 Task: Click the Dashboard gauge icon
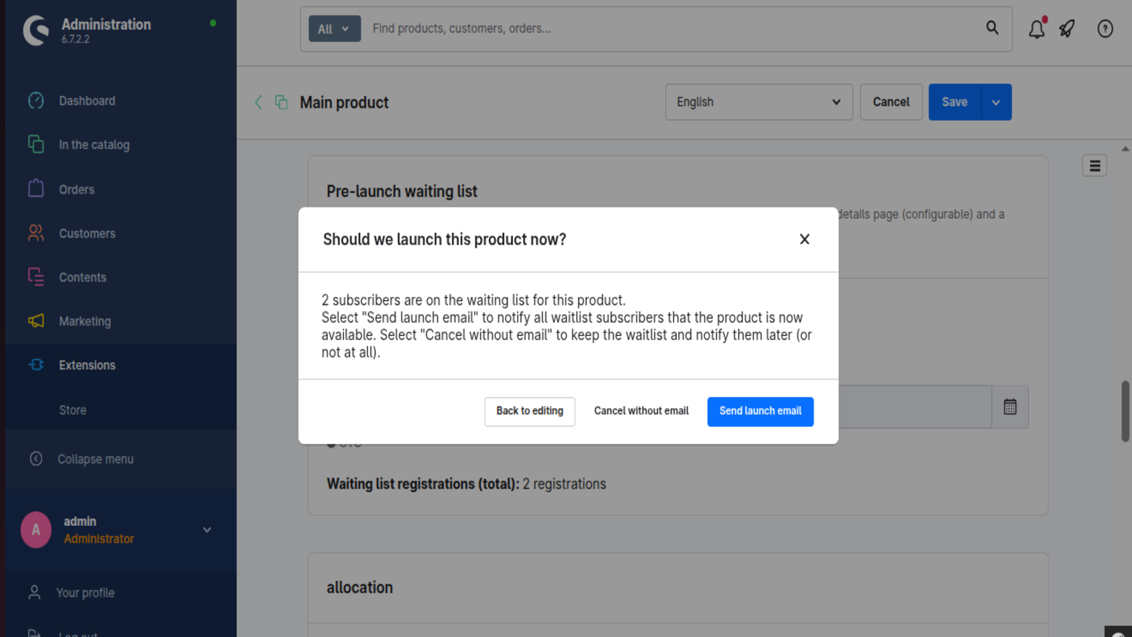coord(36,101)
